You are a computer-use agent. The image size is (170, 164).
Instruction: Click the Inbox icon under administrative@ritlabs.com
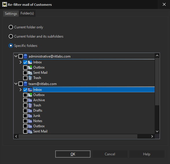tap(30, 62)
